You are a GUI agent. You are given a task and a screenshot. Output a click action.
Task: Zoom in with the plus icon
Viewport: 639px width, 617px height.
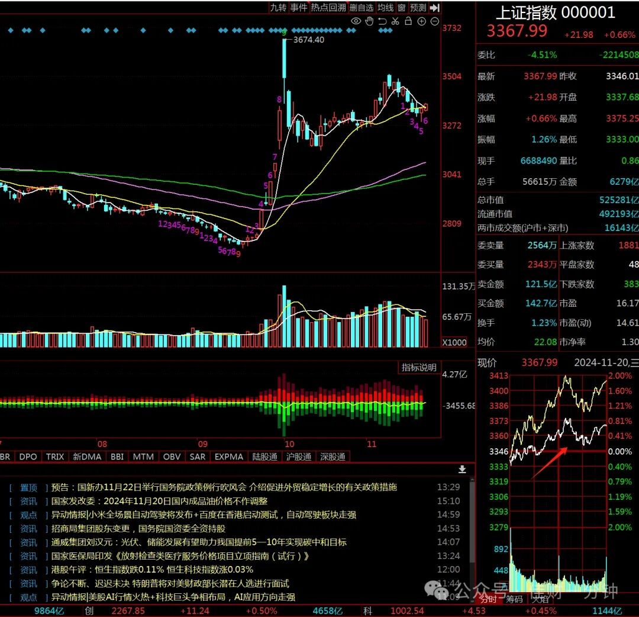tap(422, 21)
